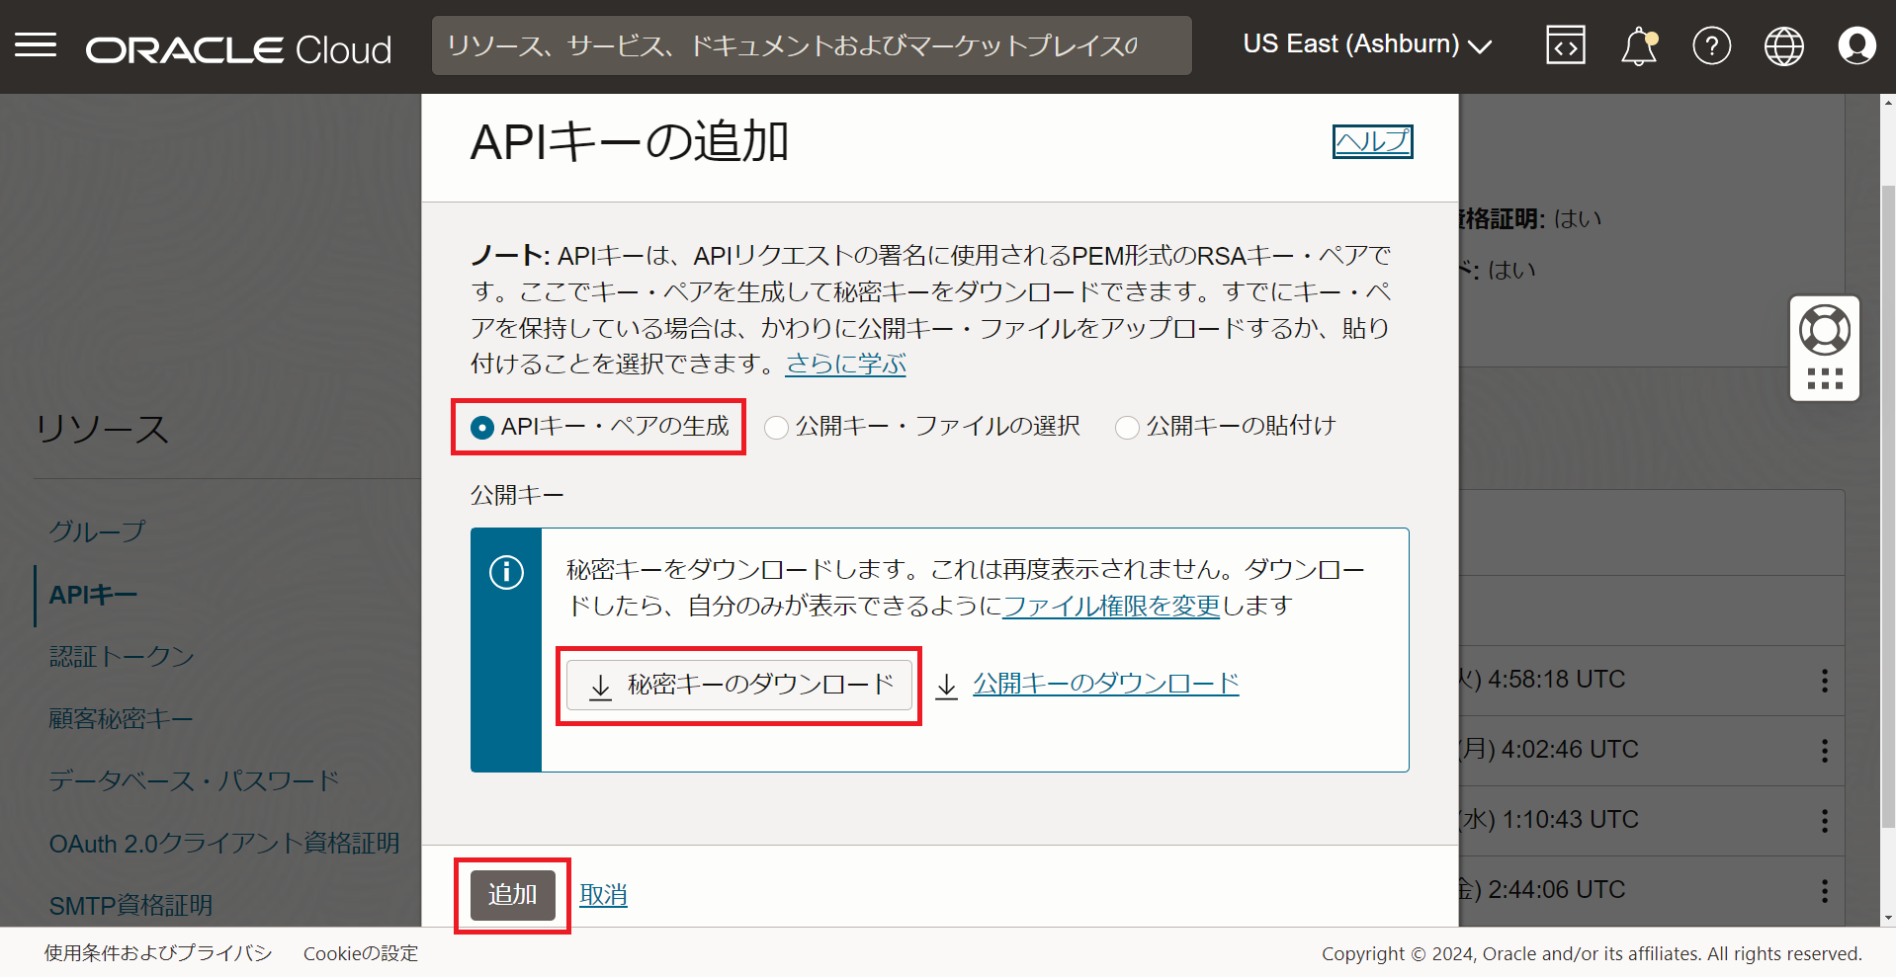Expand the US East (Ashburn) region dropdown
This screenshot has height=977, width=1896.
[x=1366, y=45]
